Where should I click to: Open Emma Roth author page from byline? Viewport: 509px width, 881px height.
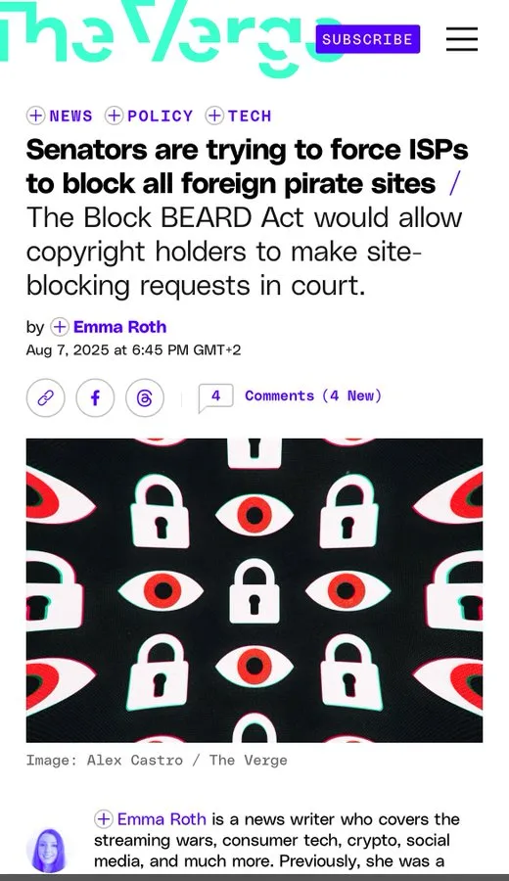click(119, 326)
